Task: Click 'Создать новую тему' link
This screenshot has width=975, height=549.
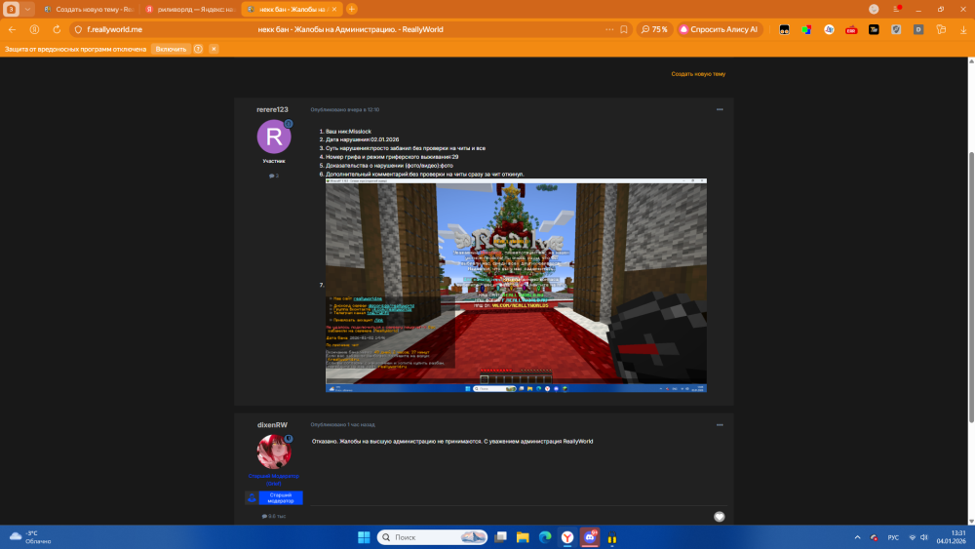Action: [x=698, y=74]
